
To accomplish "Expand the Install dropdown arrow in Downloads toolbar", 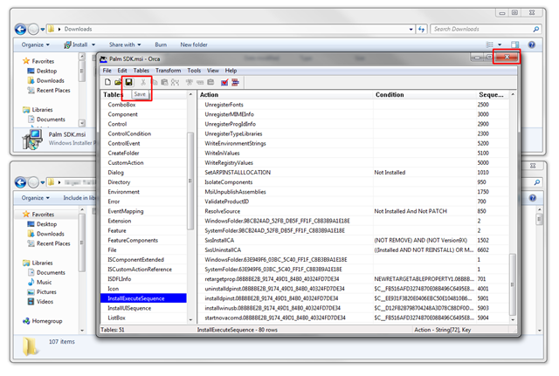I will click(93, 44).
